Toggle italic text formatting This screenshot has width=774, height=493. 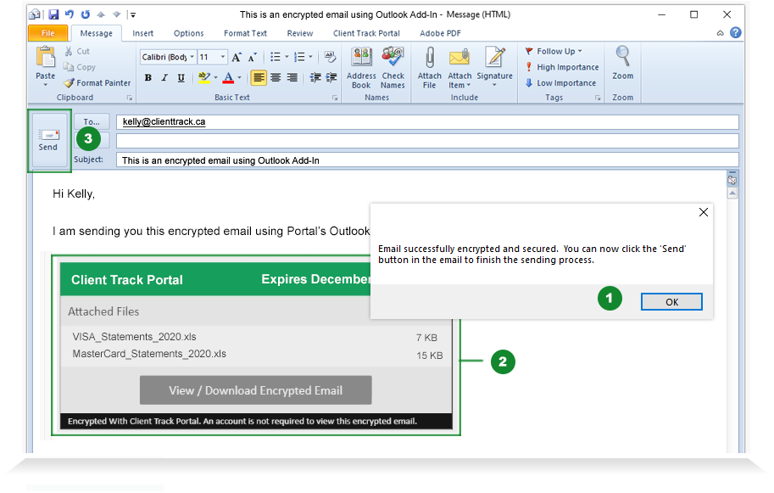pos(164,77)
